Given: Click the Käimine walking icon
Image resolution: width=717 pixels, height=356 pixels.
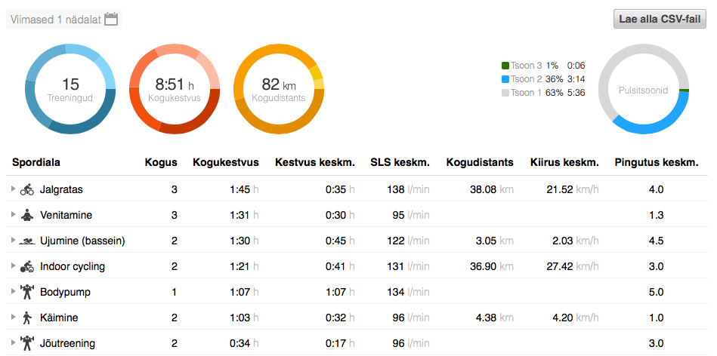Looking at the screenshot, I should pos(27,318).
